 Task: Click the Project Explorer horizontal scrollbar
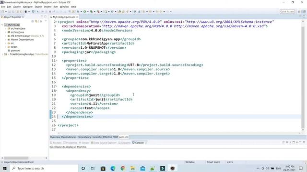16,158
